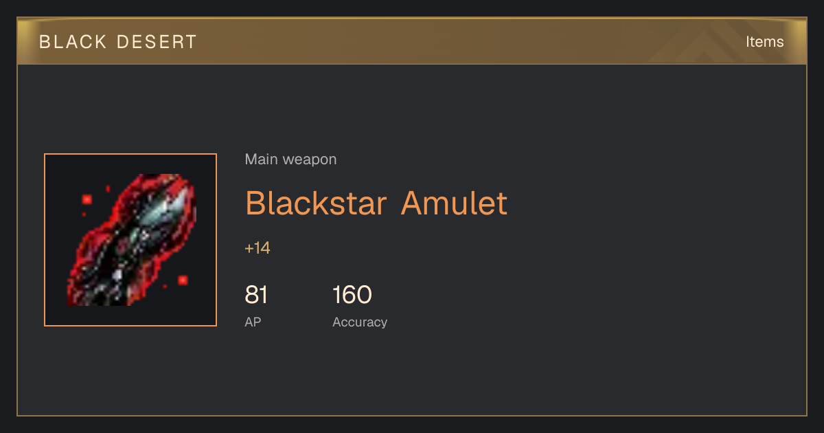Click the BLACK DESERT header title

point(118,42)
